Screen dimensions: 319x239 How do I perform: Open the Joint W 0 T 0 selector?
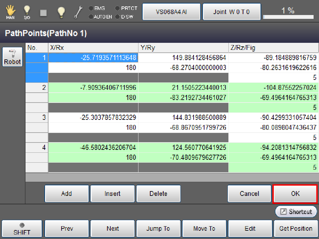pyautogui.click(x=232, y=12)
